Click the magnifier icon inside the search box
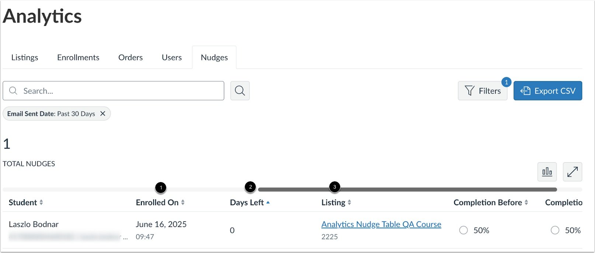 13,90
